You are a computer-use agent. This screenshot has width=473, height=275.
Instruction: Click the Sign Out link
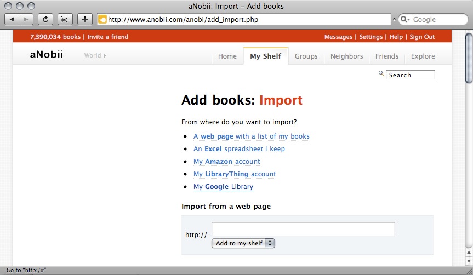click(422, 37)
